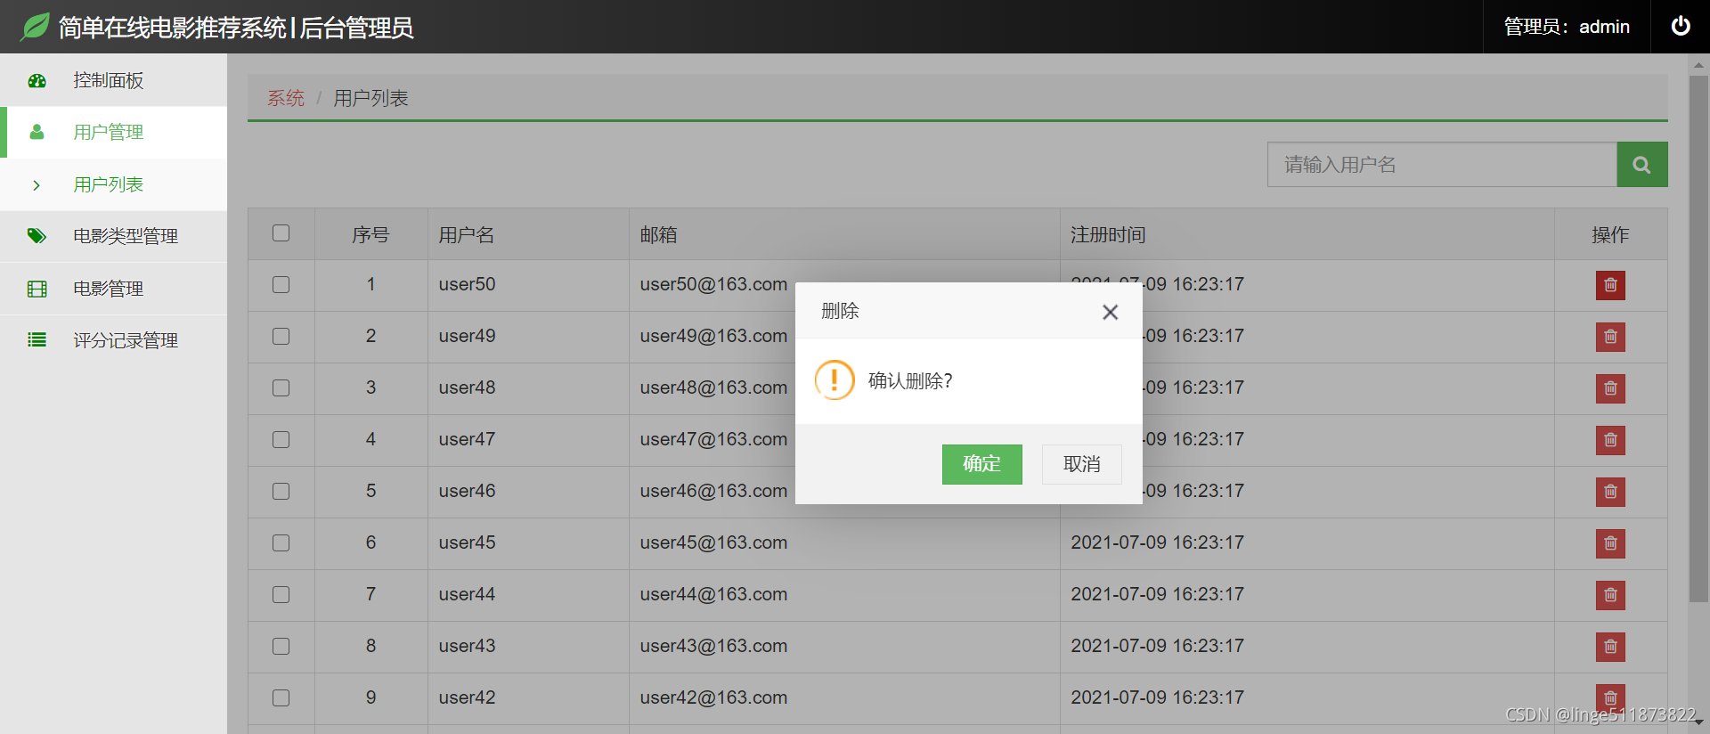The height and width of the screenshot is (734, 1710).
Task: Delete user50 with its trash icon
Action: [x=1610, y=285]
